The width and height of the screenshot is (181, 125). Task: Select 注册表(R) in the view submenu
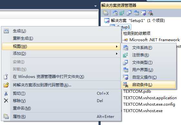pyautogui.click(x=148, y=55)
